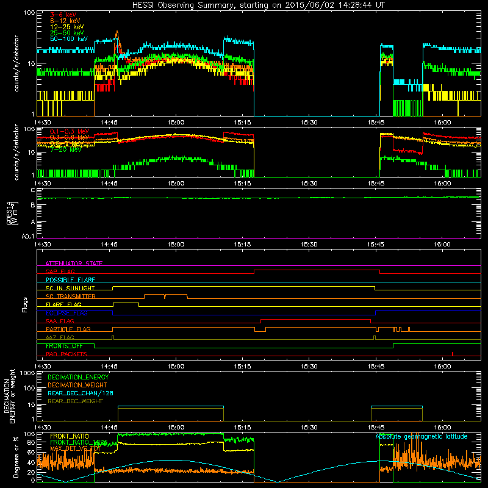
Task: Select the SAA_FLAG label
Action: click(60, 321)
